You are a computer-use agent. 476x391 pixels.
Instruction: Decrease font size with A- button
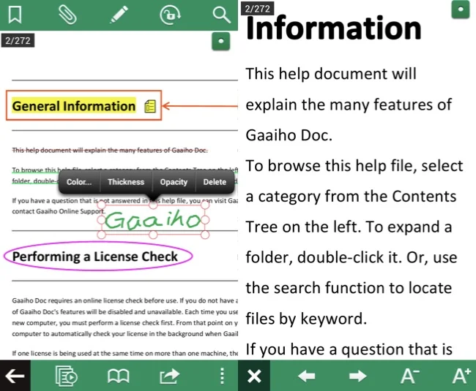click(410, 376)
